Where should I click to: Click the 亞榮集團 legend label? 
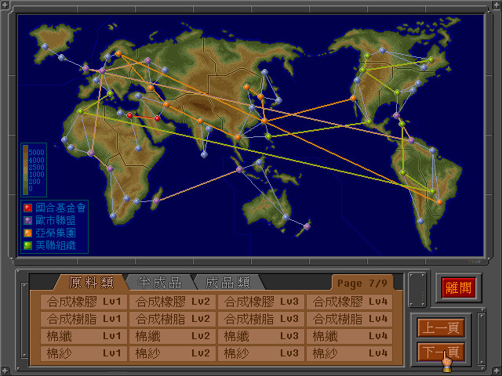click(x=56, y=233)
